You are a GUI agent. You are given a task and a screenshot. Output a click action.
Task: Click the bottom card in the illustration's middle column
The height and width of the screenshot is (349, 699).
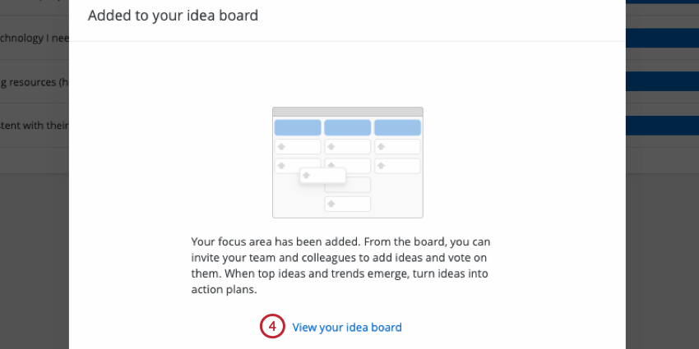[x=347, y=204]
